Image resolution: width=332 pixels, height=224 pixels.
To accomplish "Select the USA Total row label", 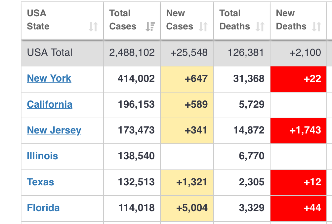I will [x=50, y=53].
